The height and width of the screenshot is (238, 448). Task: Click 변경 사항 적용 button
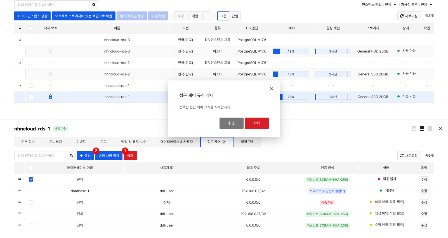[109, 156]
